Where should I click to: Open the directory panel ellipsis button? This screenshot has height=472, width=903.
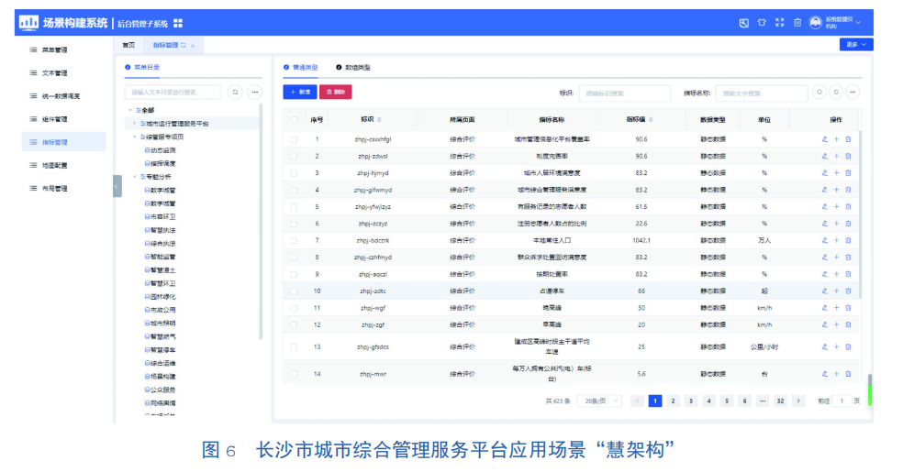[254, 92]
